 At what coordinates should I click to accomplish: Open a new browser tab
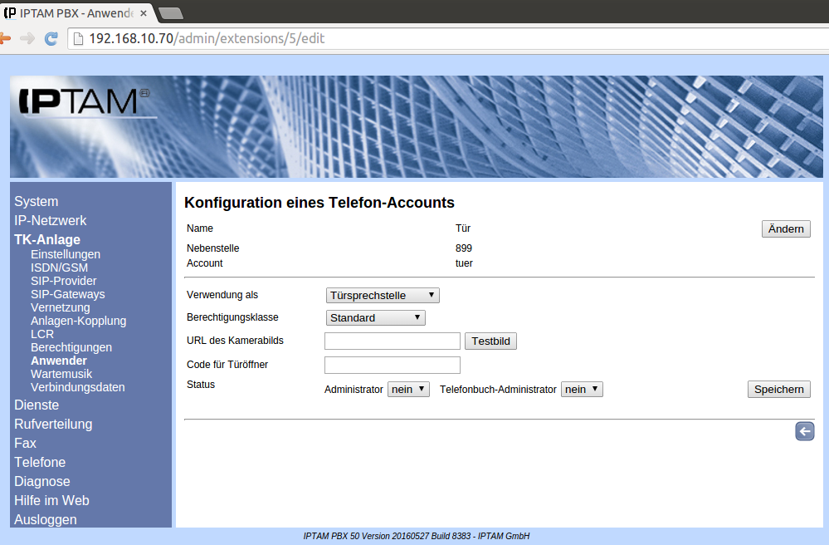click(x=170, y=12)
